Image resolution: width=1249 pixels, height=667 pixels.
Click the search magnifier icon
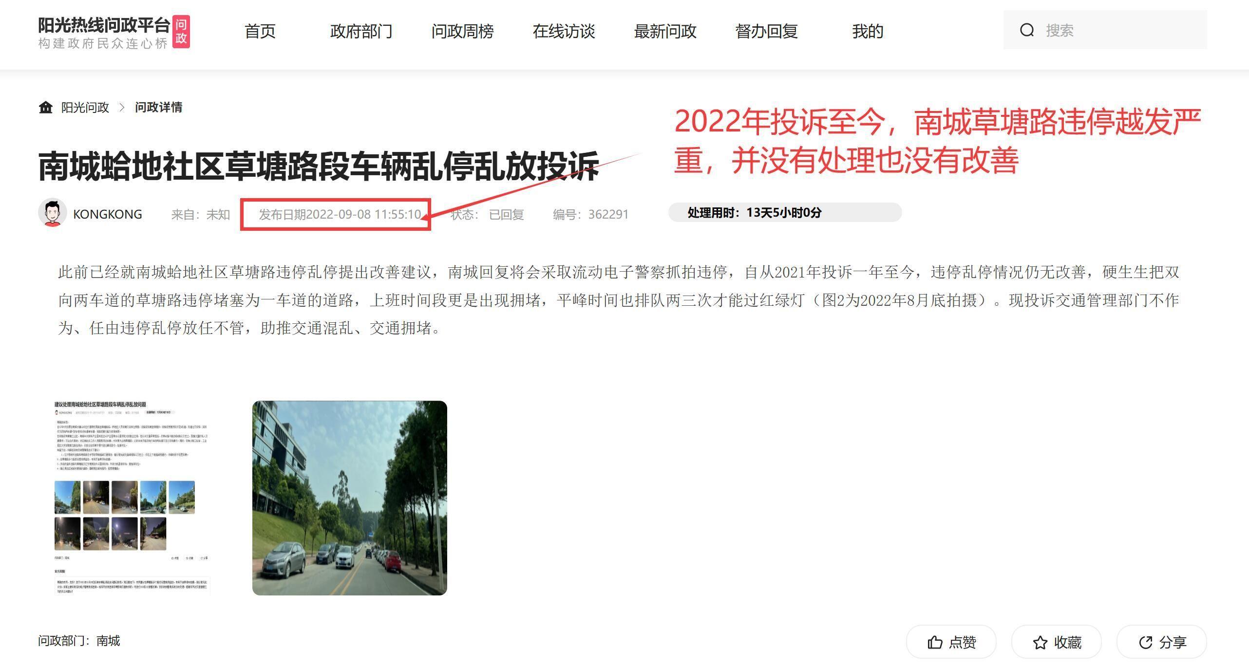coord(1027,30)
